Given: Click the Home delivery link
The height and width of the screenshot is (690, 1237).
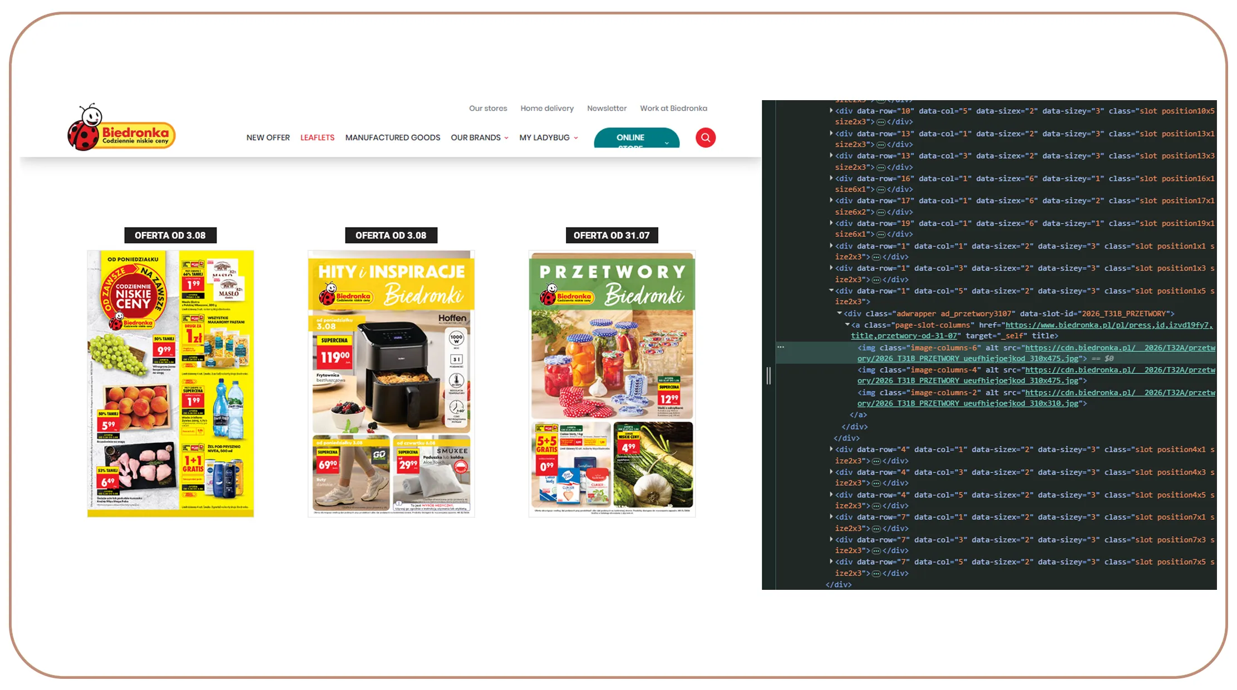Looking at the screenshot, I should click(547, 109).
